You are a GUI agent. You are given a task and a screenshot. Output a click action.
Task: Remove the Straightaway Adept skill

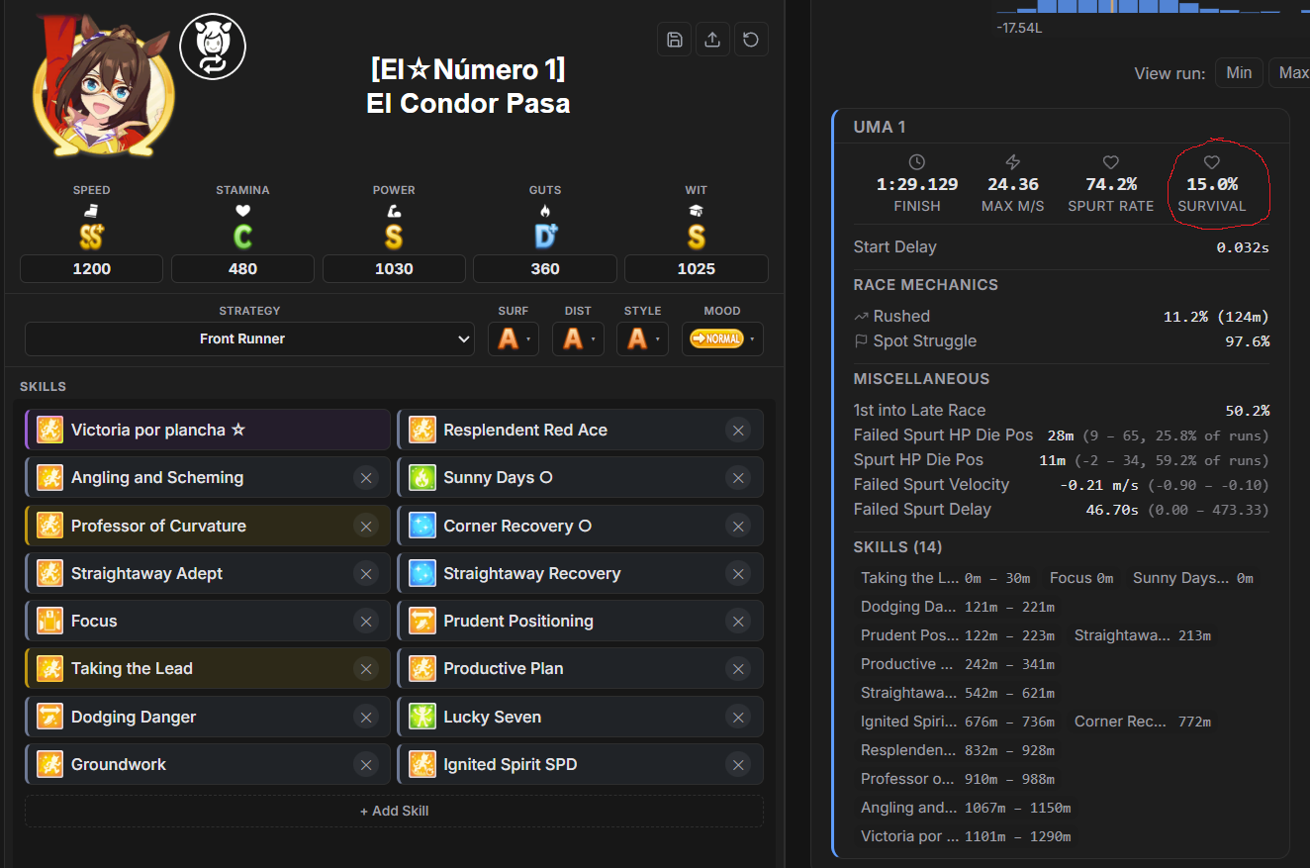[365, 573]
